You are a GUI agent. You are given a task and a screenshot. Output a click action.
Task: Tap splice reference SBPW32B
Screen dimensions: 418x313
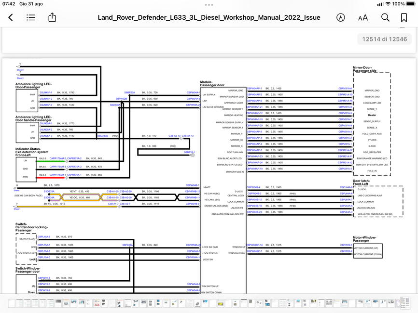121,99
